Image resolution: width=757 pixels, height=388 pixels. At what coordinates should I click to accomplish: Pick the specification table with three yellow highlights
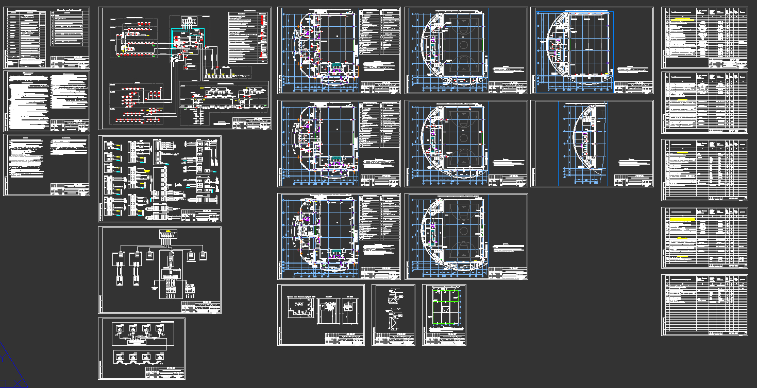704,238
